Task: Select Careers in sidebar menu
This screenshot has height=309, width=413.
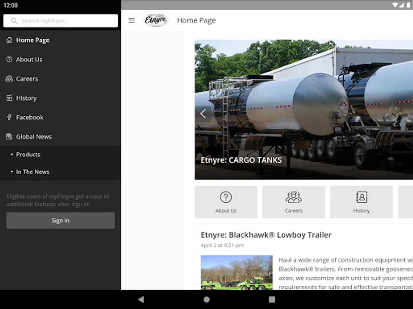Action: coord(60,79)
